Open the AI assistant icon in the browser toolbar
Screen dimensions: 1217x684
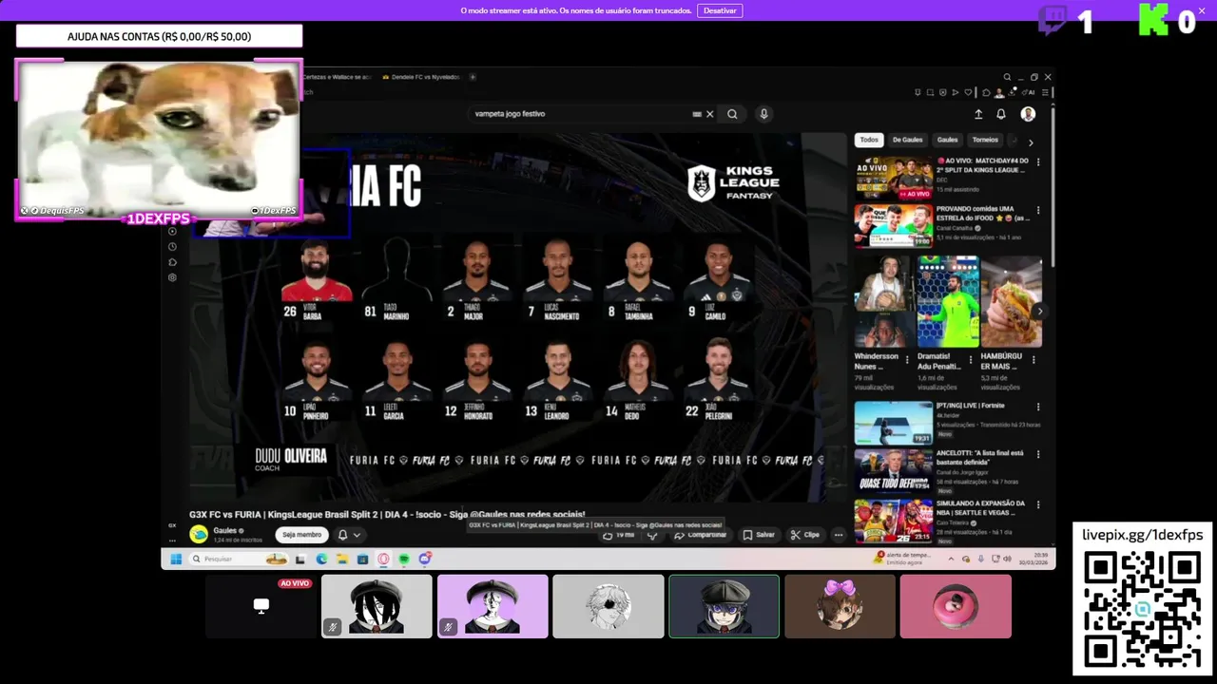(1028, 92)
